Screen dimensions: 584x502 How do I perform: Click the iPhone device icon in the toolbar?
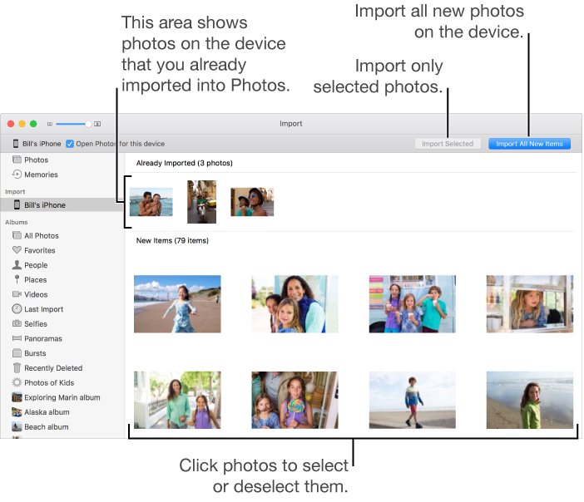pyautogui.click(x=16, y=144)
